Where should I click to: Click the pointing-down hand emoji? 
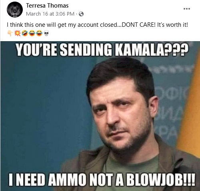tap(10, 33)
